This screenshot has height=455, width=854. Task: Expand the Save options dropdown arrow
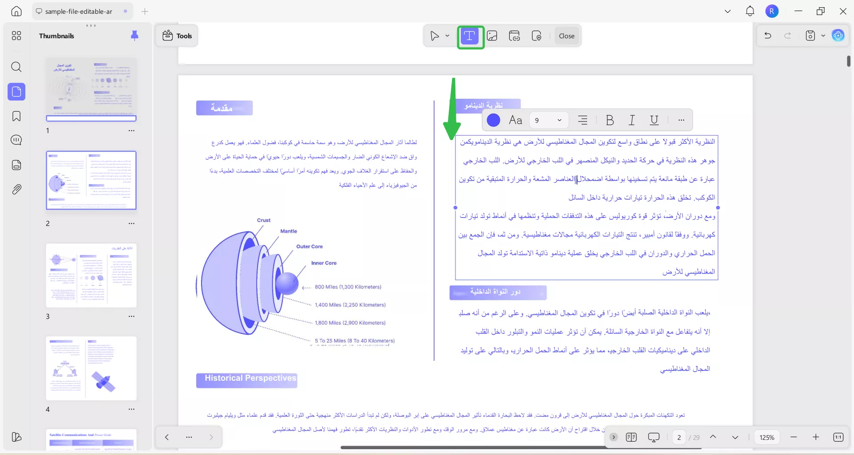pyautogui.click(x=823, y=36)
